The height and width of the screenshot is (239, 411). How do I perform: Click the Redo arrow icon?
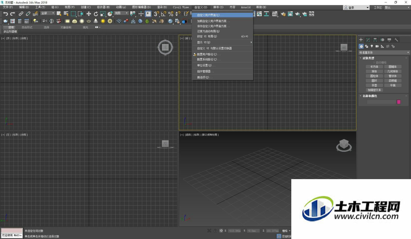13,14
